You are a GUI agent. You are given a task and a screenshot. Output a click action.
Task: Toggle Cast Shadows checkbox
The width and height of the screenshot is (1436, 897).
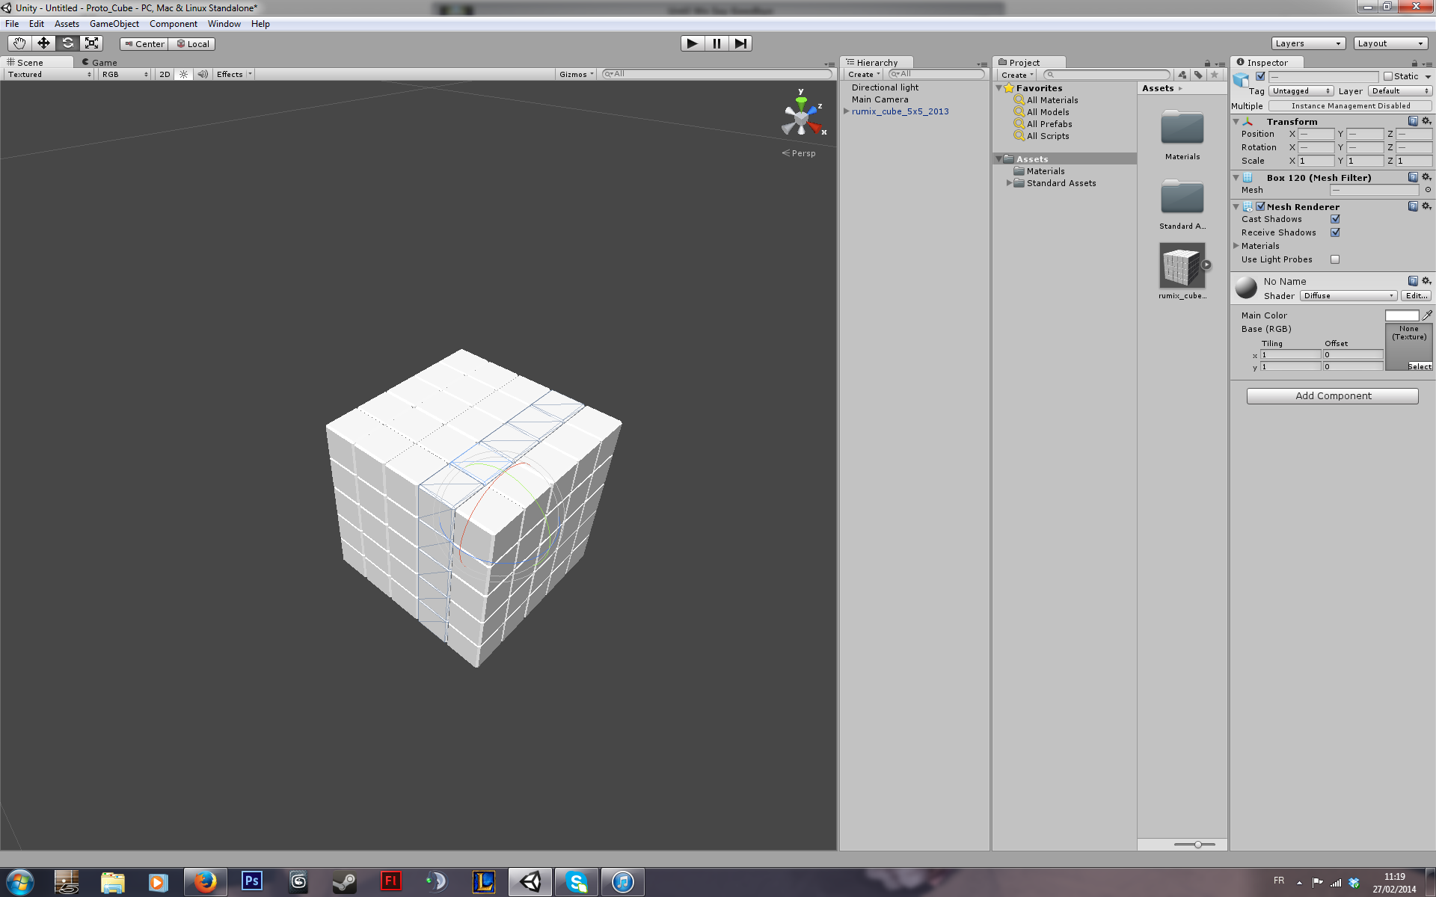(x=1335, y=219)
